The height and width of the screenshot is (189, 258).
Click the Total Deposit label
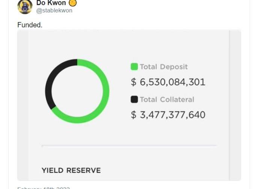(x=164, y=67)
